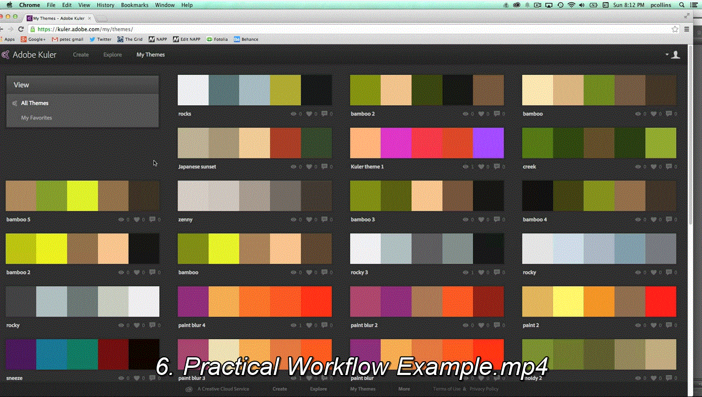Screen dimensions: 702x397
Task: Open the Twitter bookmark
Action: [x=100, y=39]
